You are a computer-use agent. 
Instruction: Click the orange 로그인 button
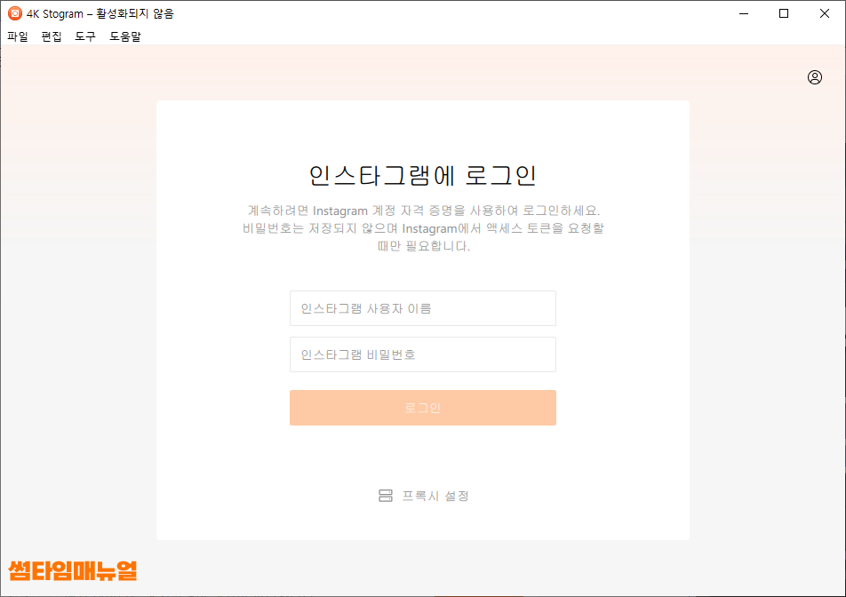click(422, 408)
